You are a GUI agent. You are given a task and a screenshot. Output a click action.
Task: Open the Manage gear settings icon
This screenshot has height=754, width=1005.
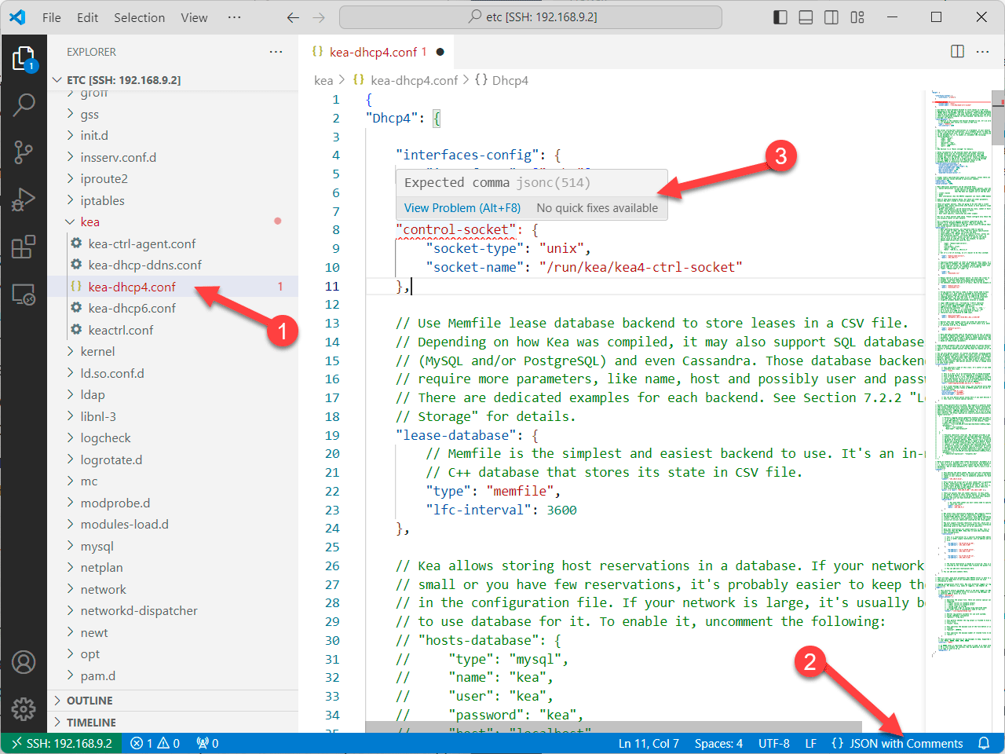click(24, 708)
